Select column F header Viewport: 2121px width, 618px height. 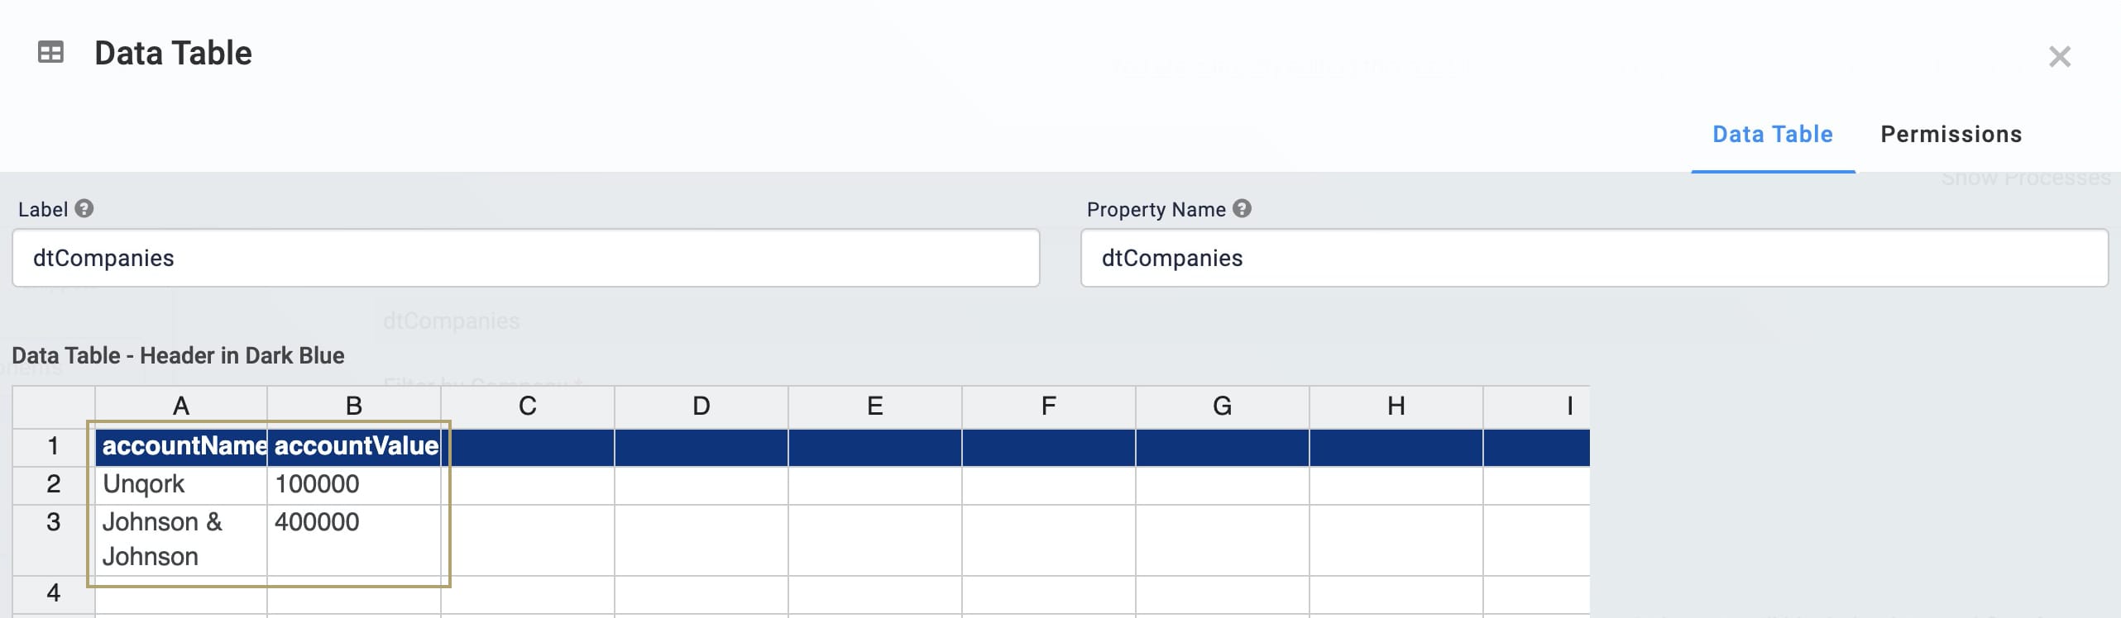(1049, 406)
